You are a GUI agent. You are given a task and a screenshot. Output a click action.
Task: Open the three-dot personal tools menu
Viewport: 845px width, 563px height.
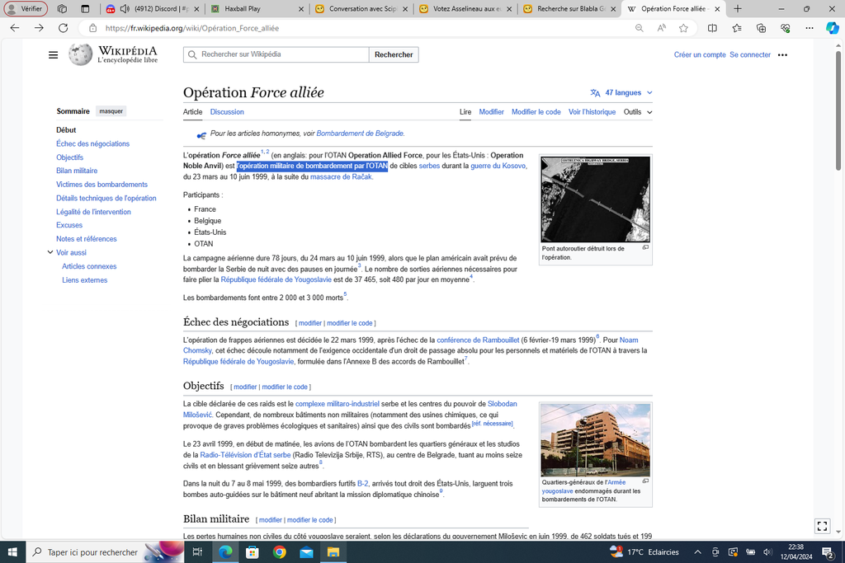782,55
